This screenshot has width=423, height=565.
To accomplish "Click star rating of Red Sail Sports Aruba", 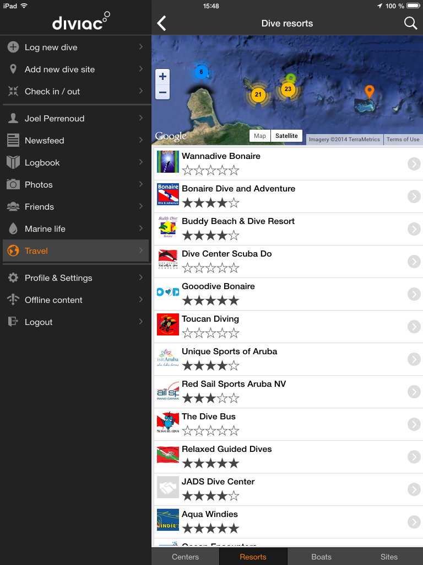I will coord(210,398).
